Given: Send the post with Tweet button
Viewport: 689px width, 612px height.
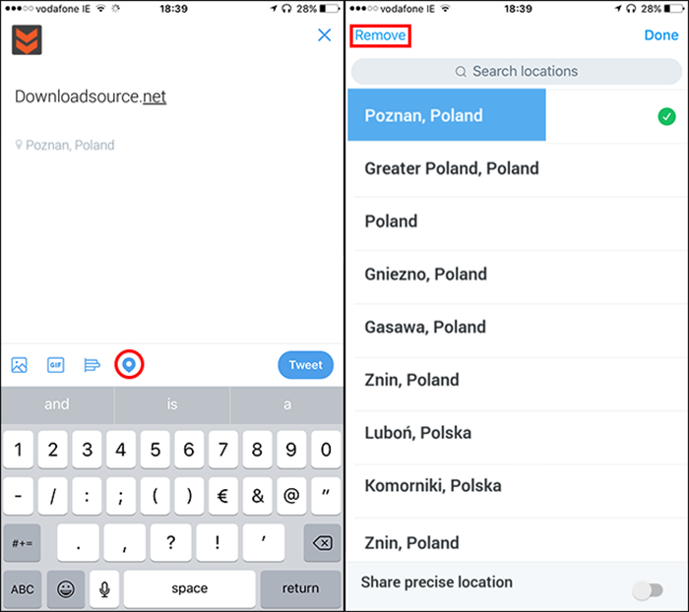Looking at the screenshot, I should click(305, 365).
